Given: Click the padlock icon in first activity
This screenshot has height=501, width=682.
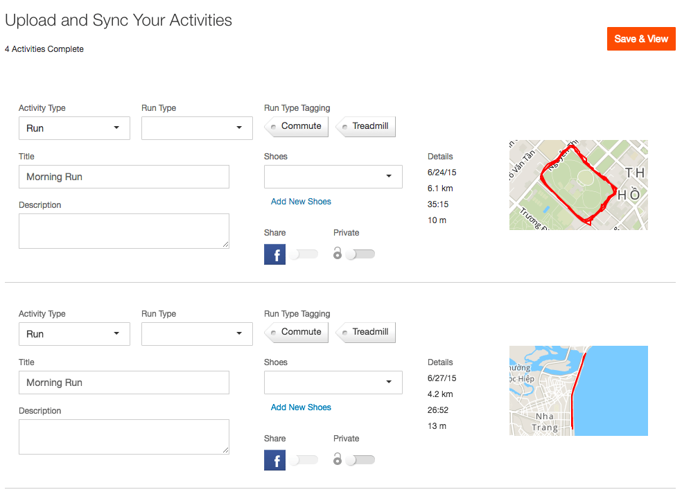Looking at the screenshot, I should pyautogui.click(x=338, y=254).
